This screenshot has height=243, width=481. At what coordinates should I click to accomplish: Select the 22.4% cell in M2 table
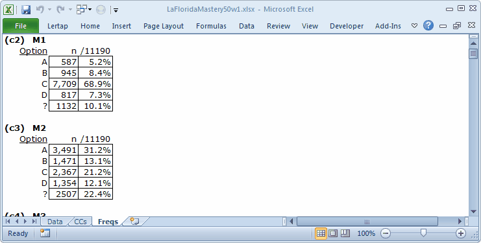coord(95,194)
